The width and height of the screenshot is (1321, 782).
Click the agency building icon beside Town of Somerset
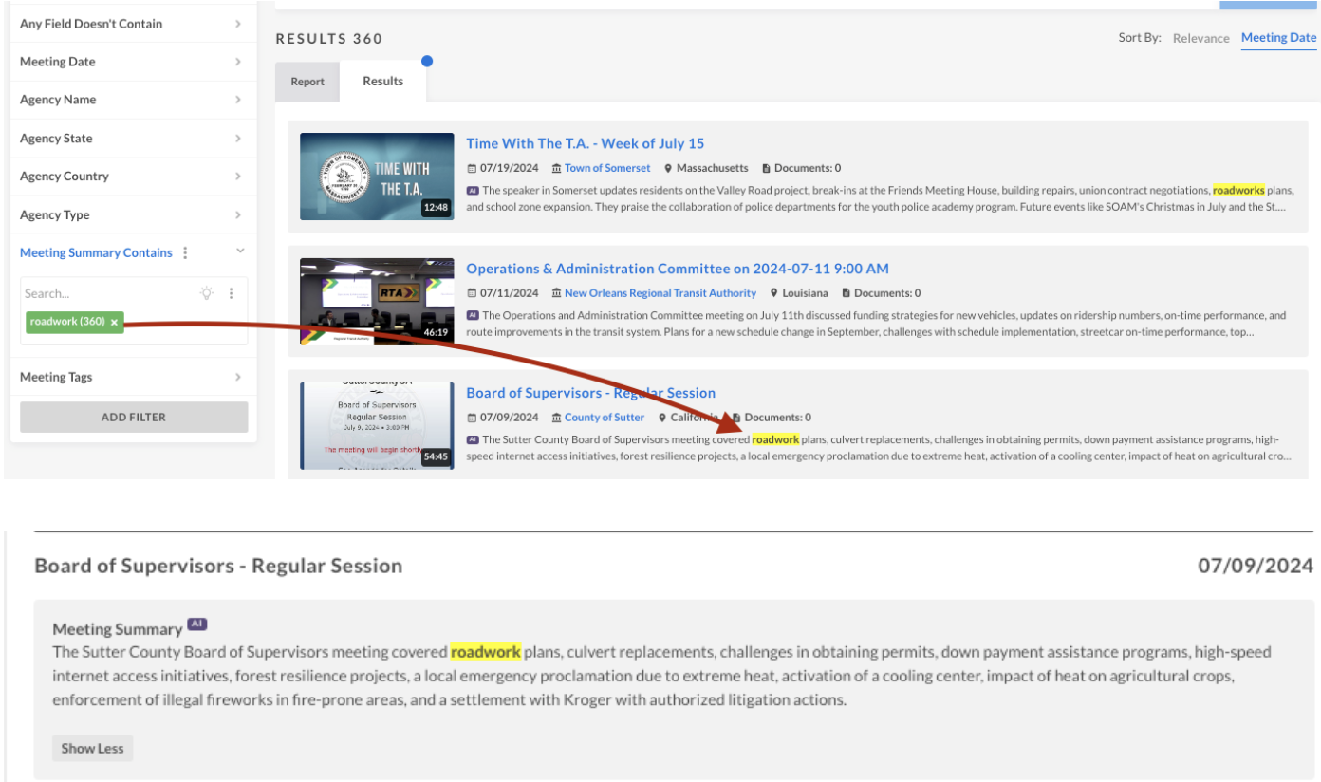[556, 168]
